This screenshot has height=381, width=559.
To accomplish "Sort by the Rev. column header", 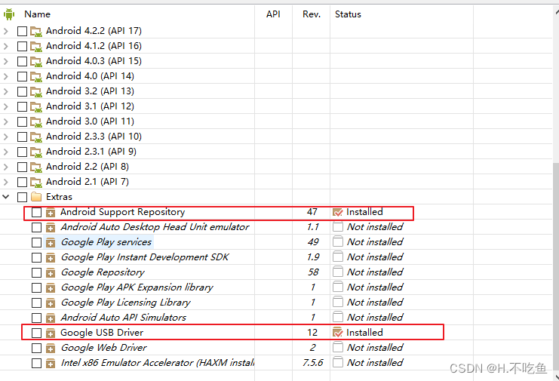I will click(x=312, y=14).
